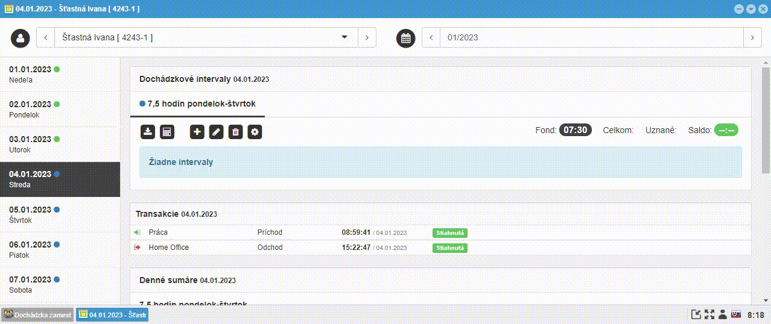The width and height of the screenshot is (771, 324).
Task: Go to the next employee arrow
Action: coord(367,37)
